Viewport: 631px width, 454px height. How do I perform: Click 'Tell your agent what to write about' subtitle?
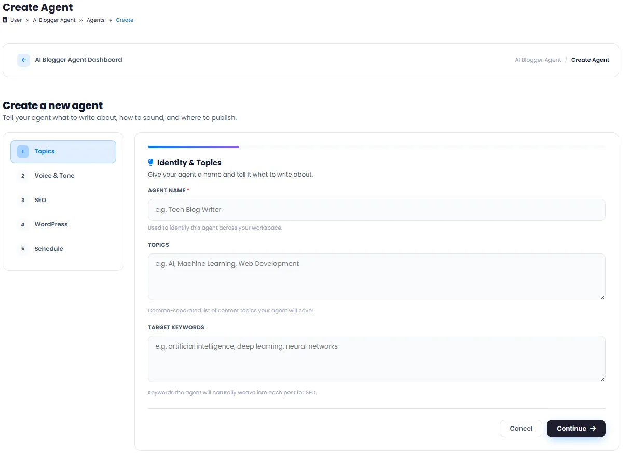pos(120,118)
